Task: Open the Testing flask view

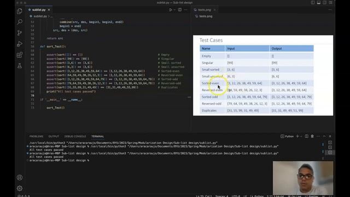Action: point(20,66)
